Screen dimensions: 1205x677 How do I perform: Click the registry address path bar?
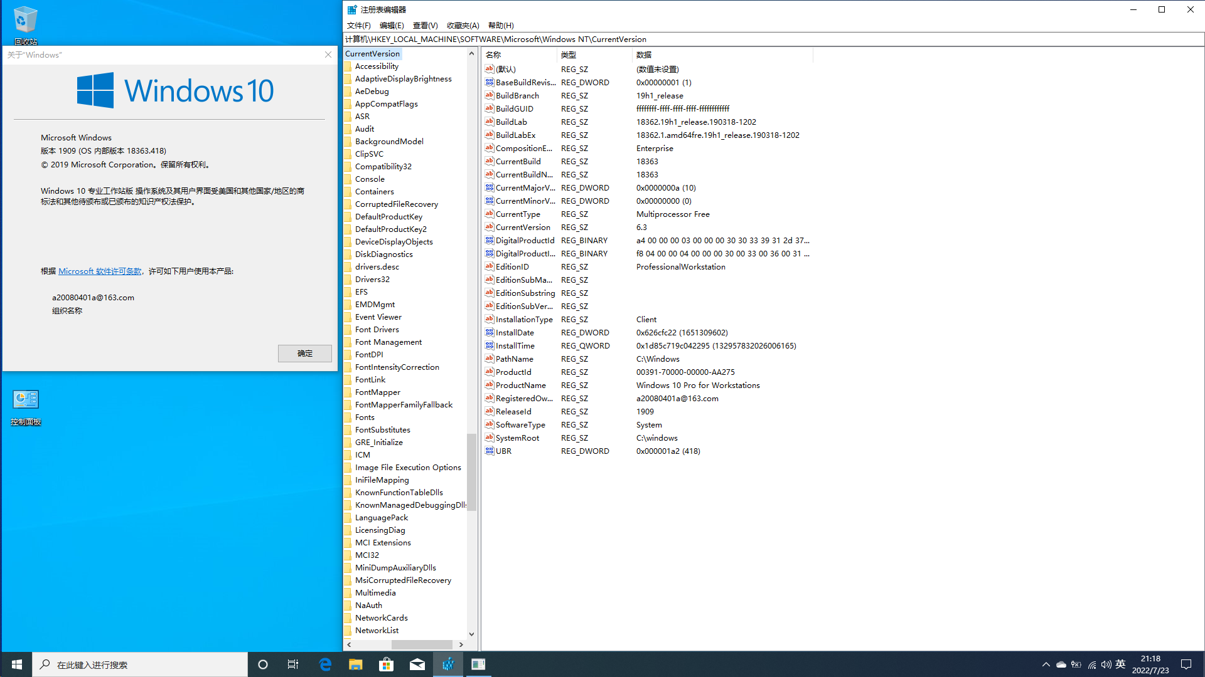click(x=773, y=39)
